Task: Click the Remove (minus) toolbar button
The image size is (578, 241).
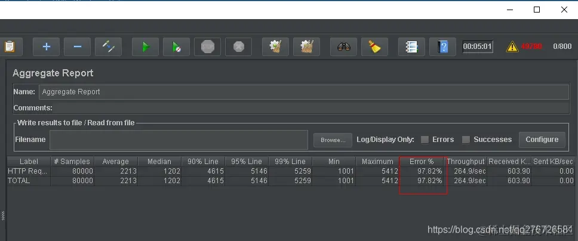Action: 78,47
